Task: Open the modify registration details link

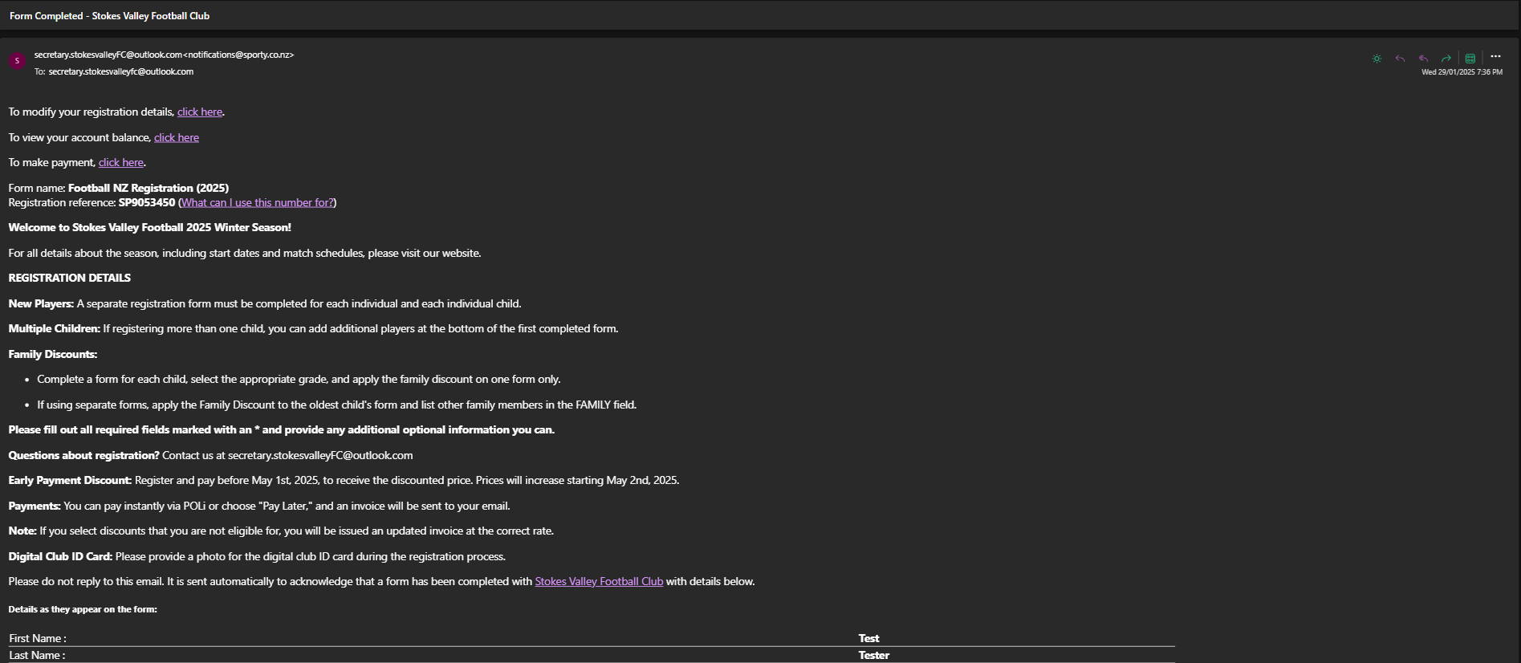Action: click(199, 112)
